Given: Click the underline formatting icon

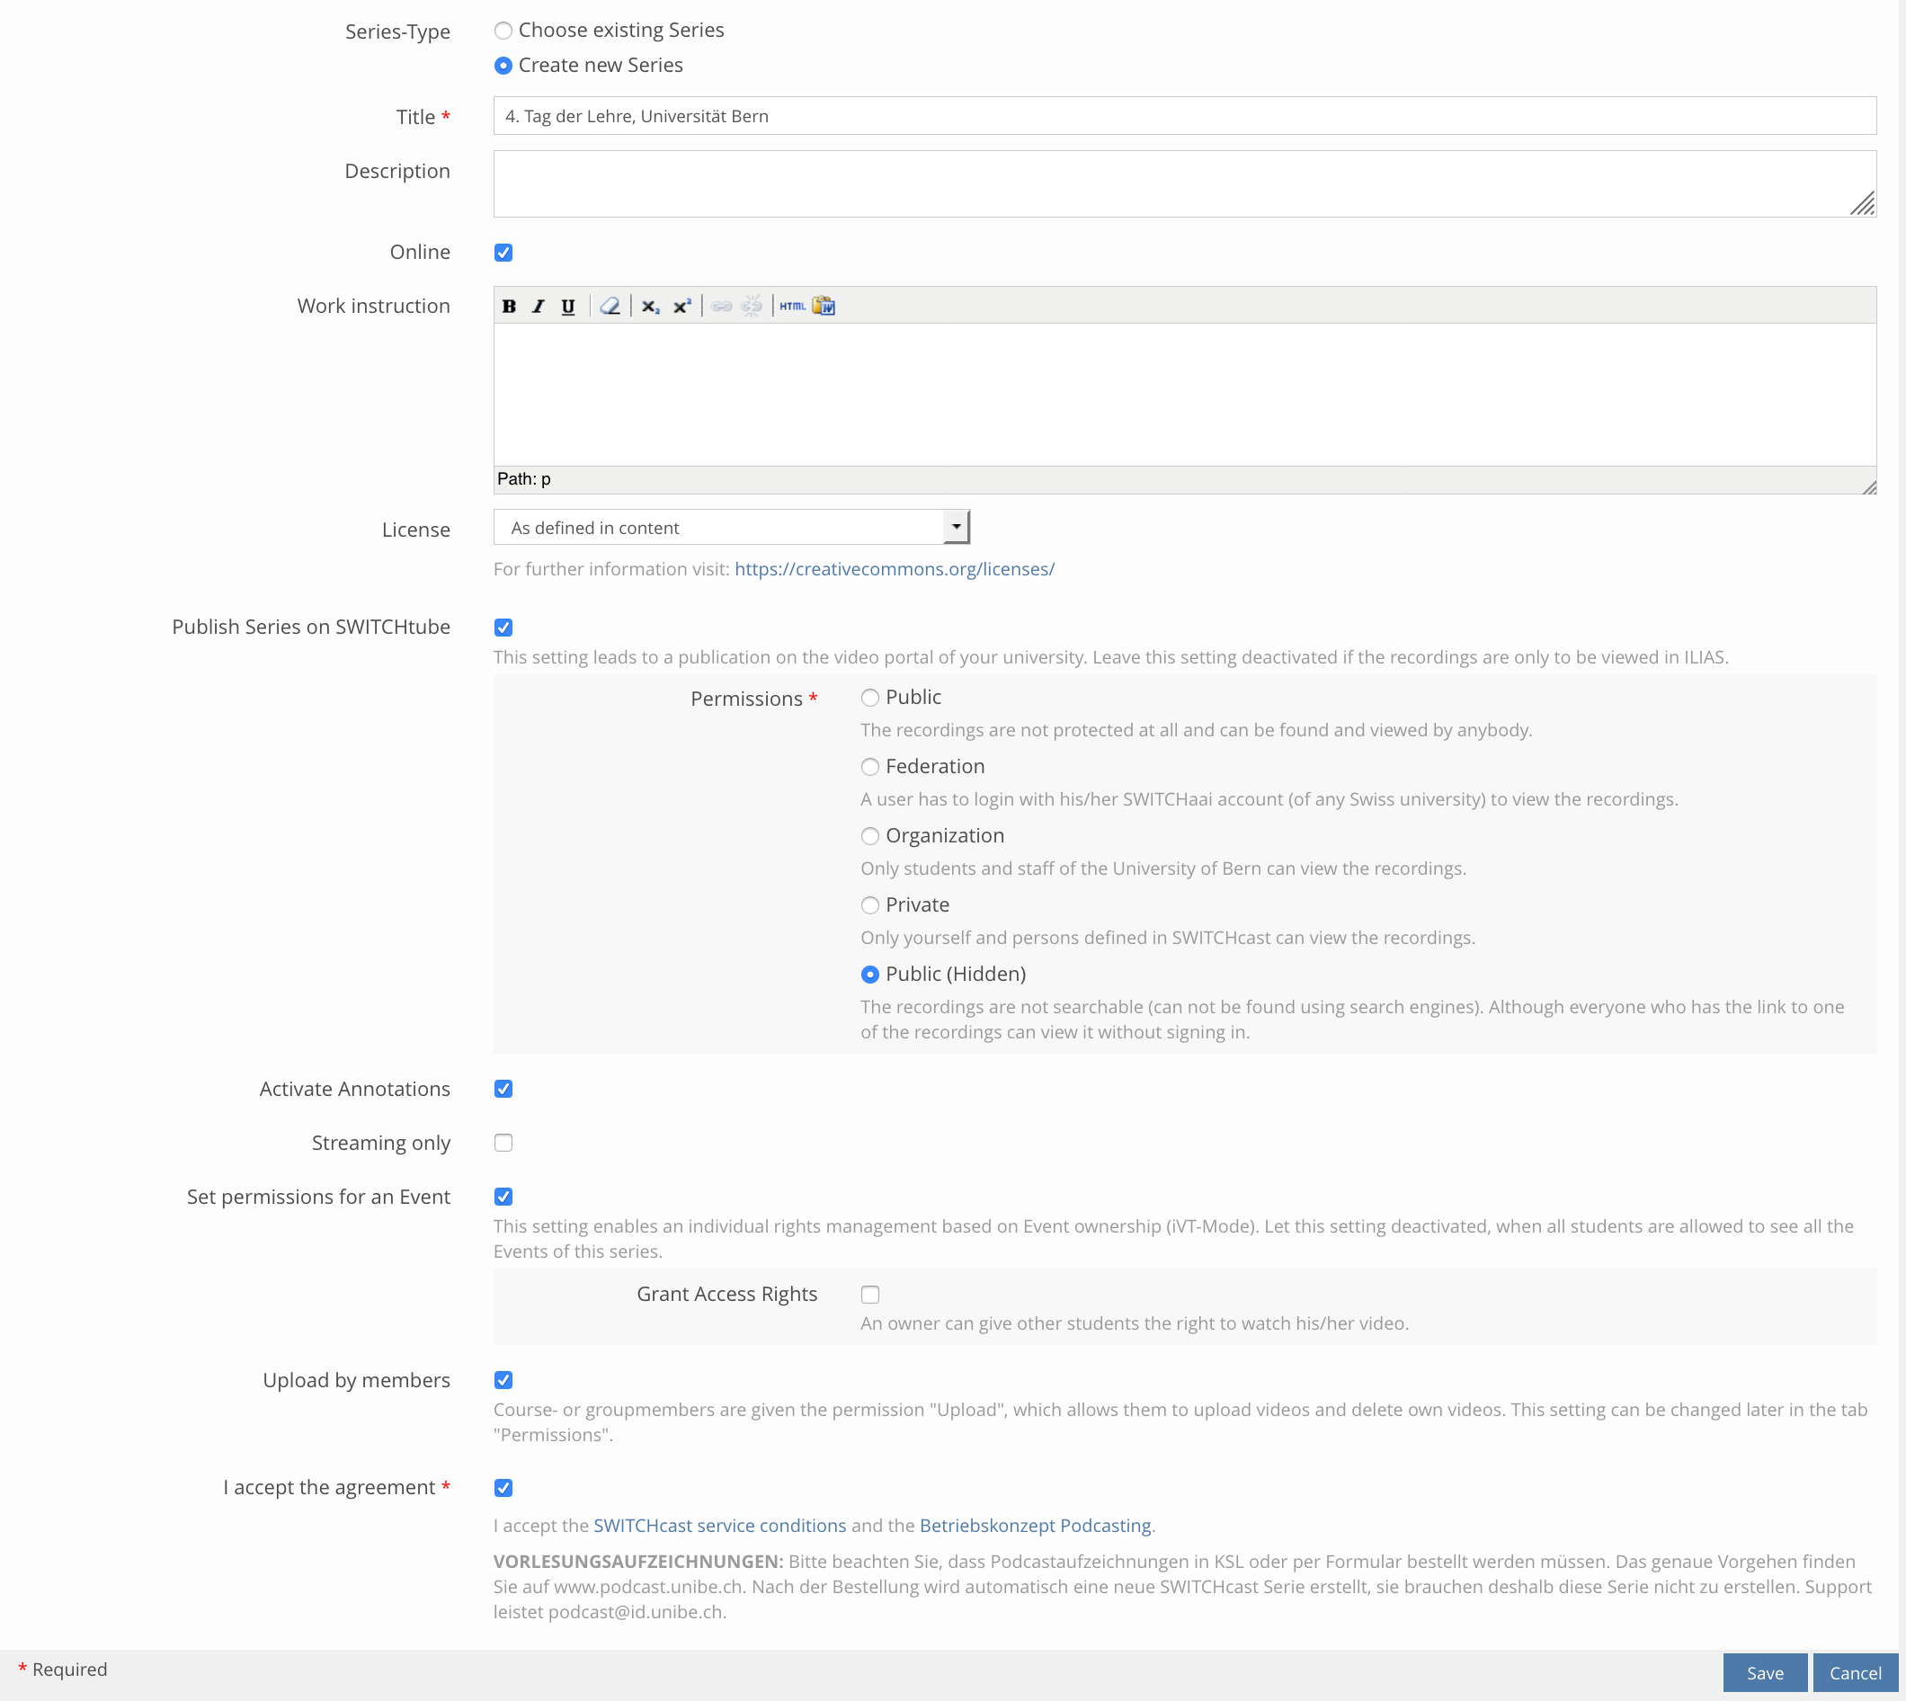Looking at the screenshot, I should pos(567,307).
